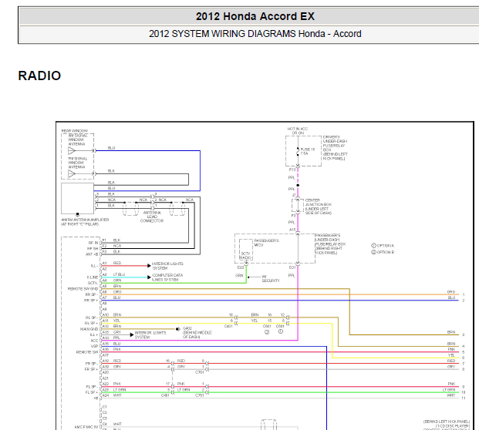Click the arrowhead pointing to Computer Data Lines System

point(149,277)
